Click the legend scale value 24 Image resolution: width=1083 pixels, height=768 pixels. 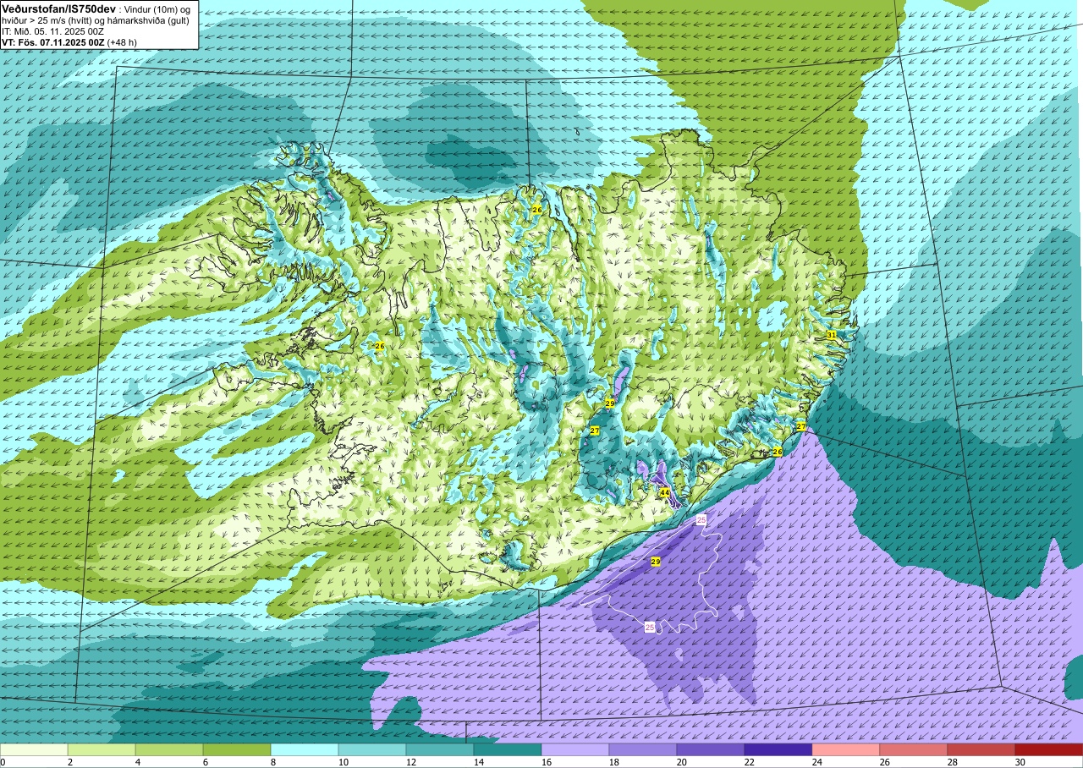click(x=817, y=762)
